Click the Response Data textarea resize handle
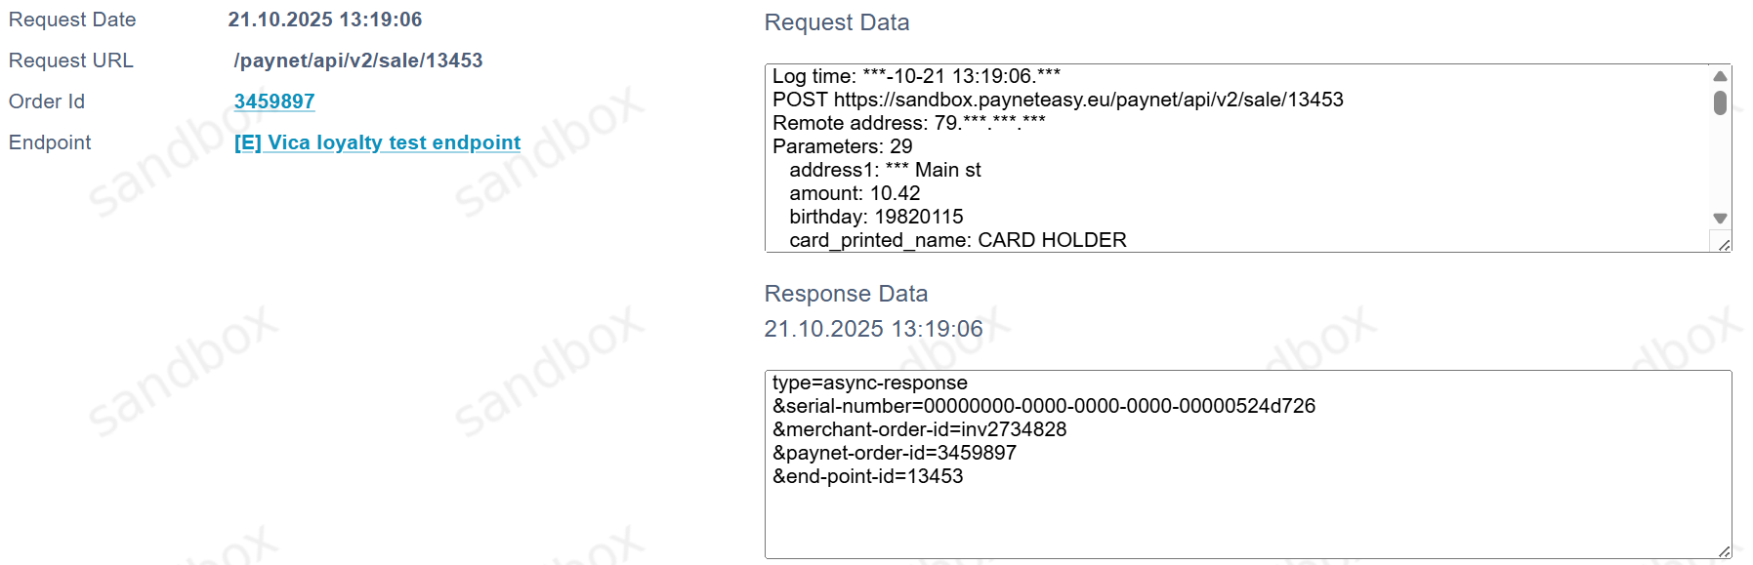This screenshot has width=1753, height=565. 1724,551
